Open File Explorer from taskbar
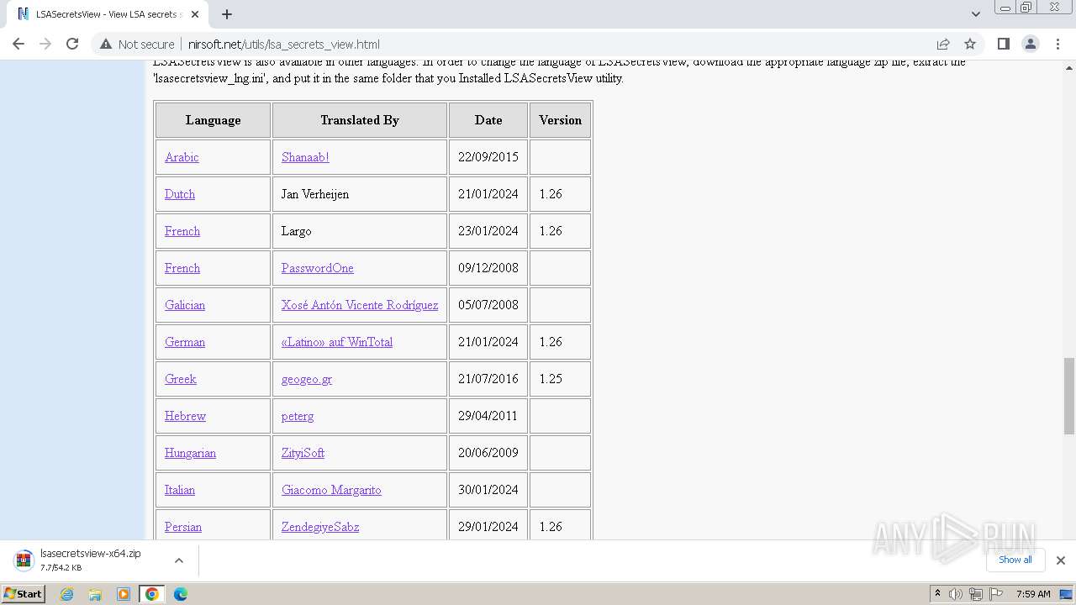Viewport: 1076px width, 605px height. [x=95, y=594]
